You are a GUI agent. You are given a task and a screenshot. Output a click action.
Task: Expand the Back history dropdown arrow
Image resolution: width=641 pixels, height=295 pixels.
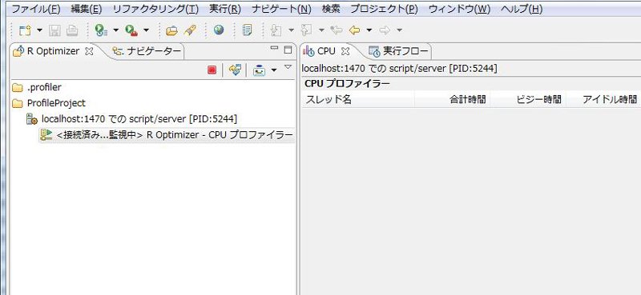(369, 30)
